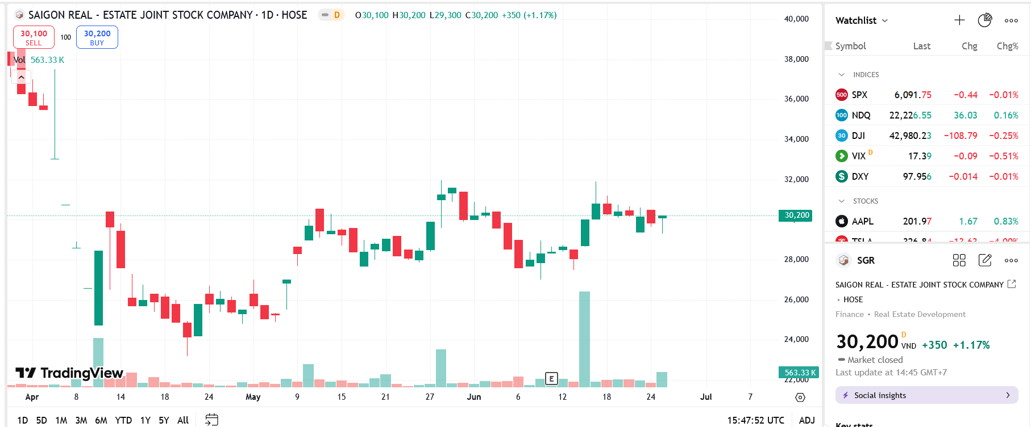This screenshot has height=427, width=1031.
Task: Select AAPL last price 201.97
Action: point(917,221)
